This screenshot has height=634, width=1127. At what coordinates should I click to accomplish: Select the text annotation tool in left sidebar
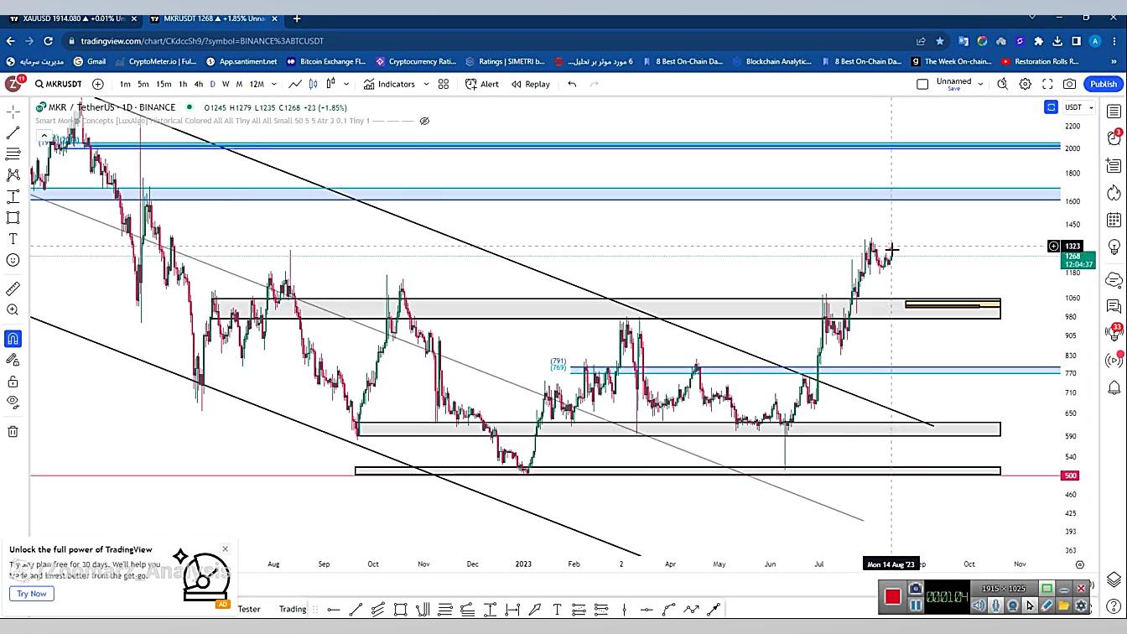pyautogui.click(x=13, y=239)
